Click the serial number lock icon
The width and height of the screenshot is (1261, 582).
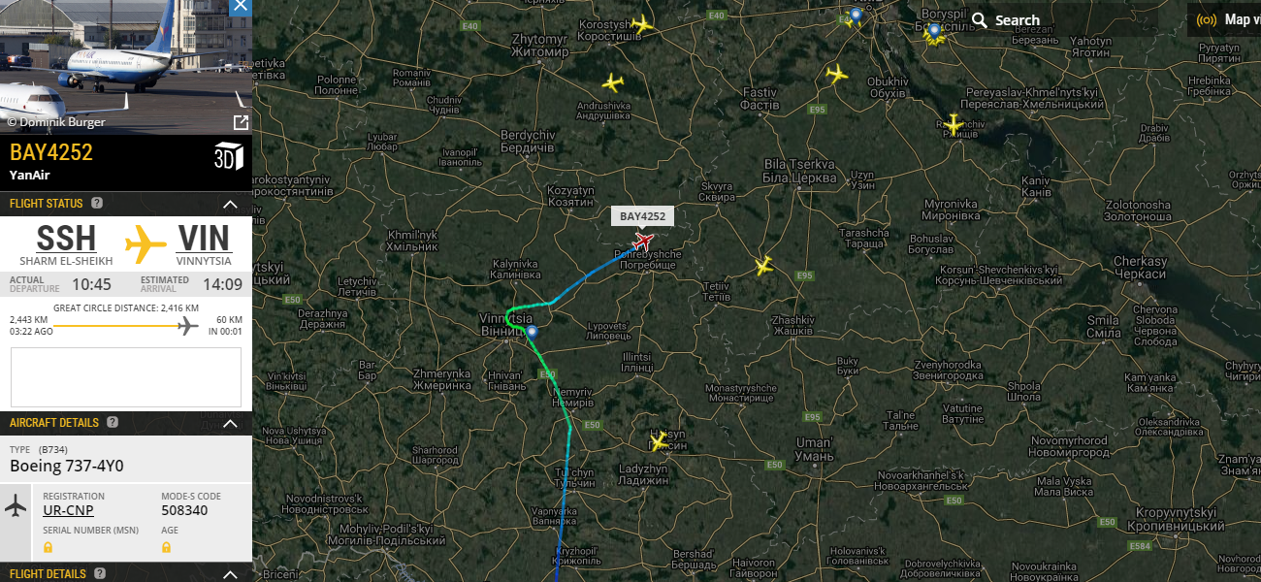tap(48, 548)
